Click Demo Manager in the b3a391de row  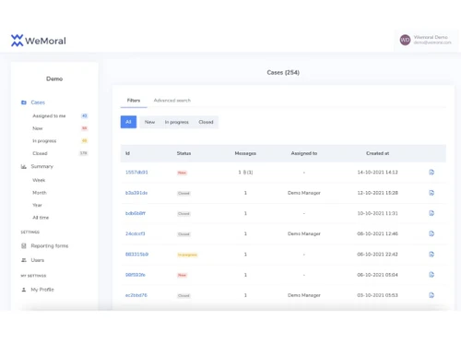point(304,193)
